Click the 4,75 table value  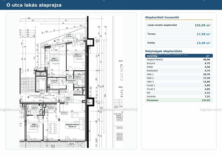(x=207, y=63)
